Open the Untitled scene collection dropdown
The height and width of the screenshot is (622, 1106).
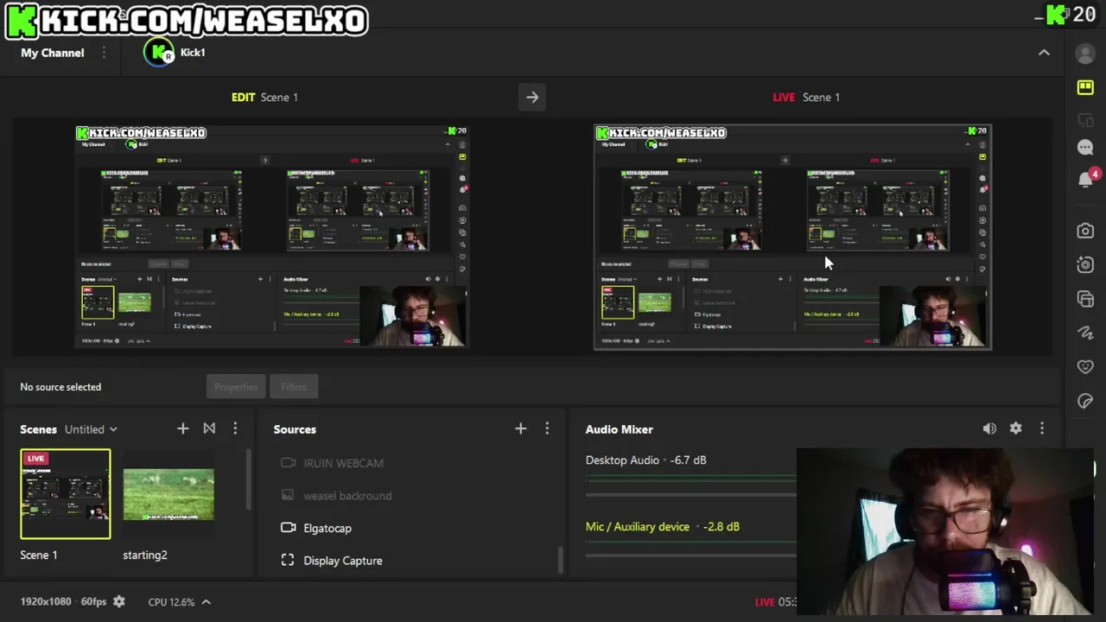91,429
